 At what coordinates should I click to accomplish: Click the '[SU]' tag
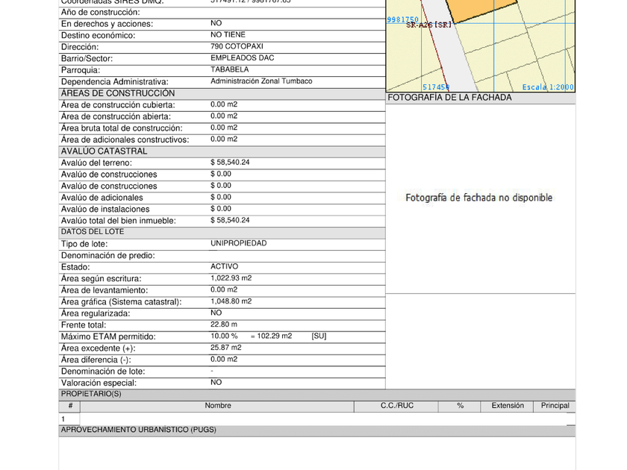[319, 336]
